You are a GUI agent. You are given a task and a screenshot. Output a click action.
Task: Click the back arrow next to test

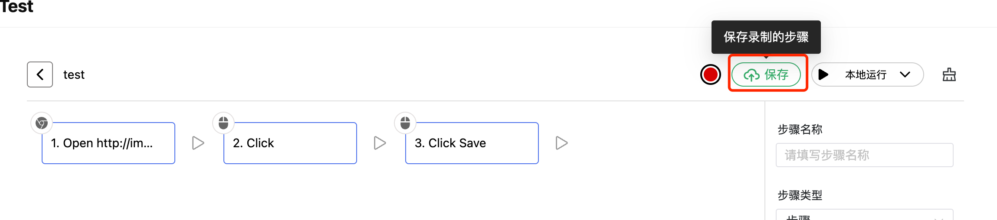point(40,74)
